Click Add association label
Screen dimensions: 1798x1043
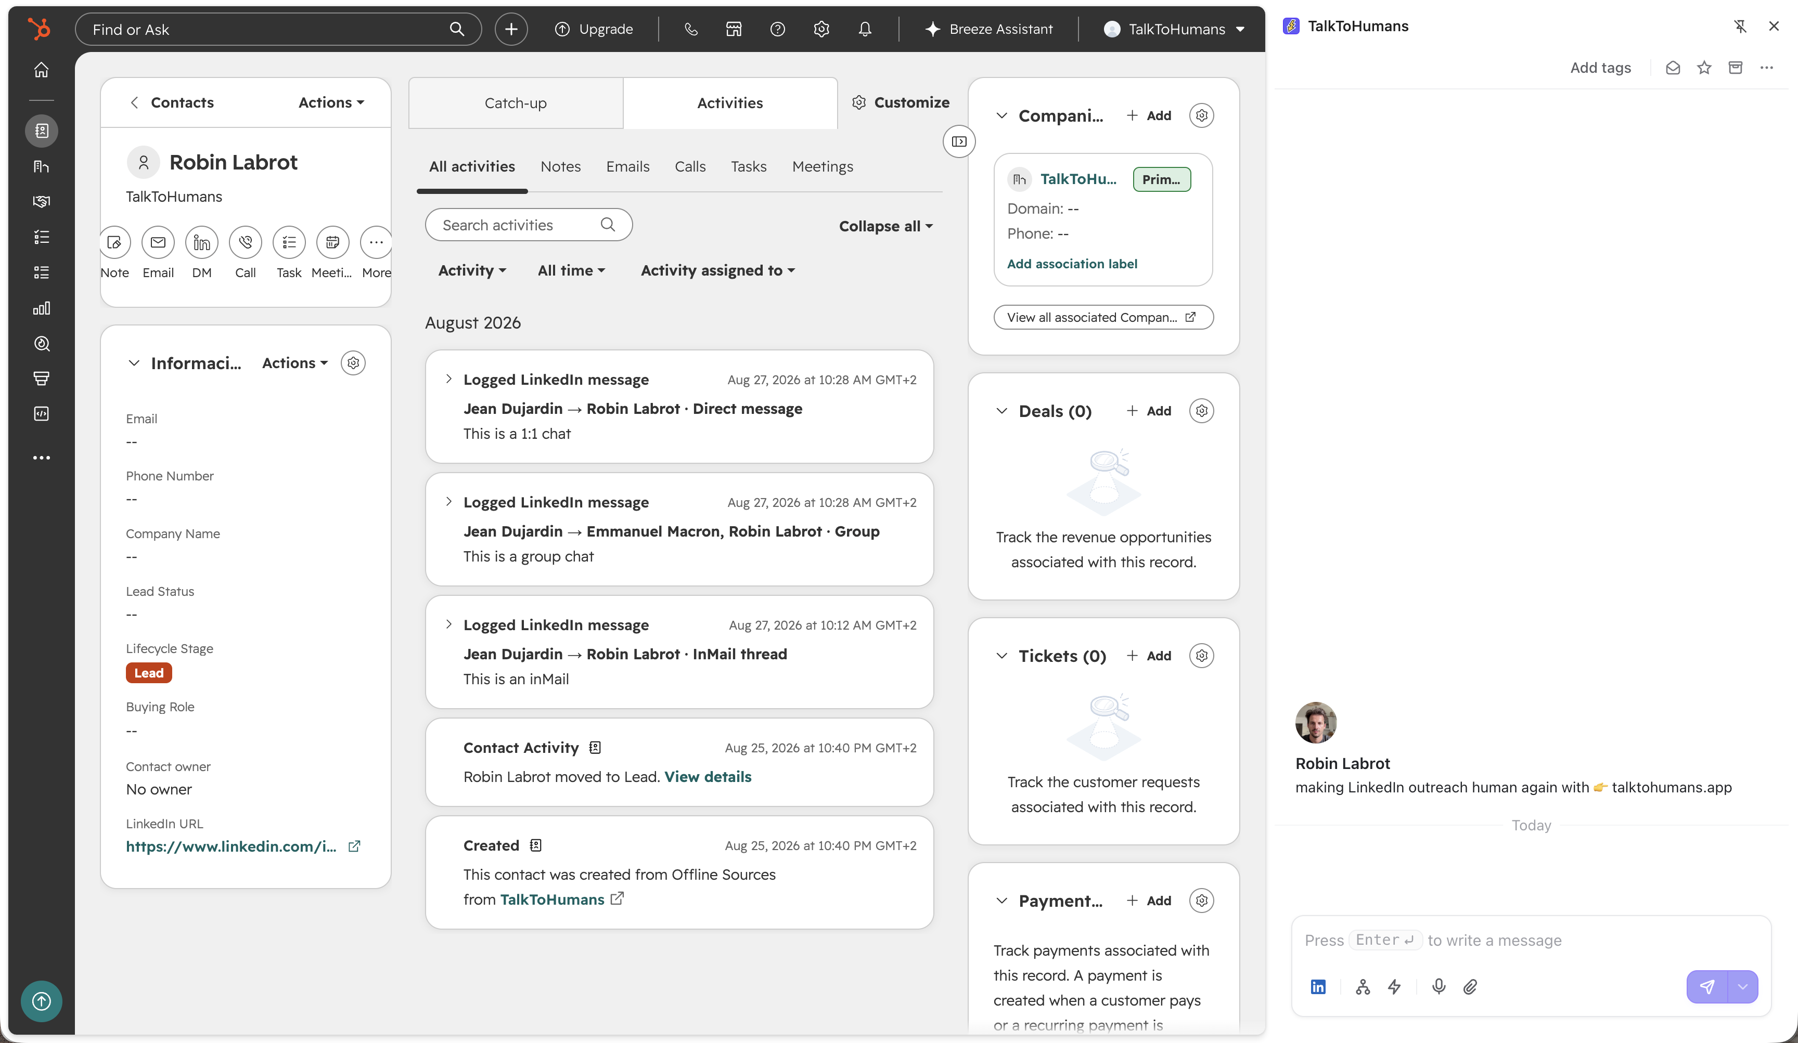1072,264
